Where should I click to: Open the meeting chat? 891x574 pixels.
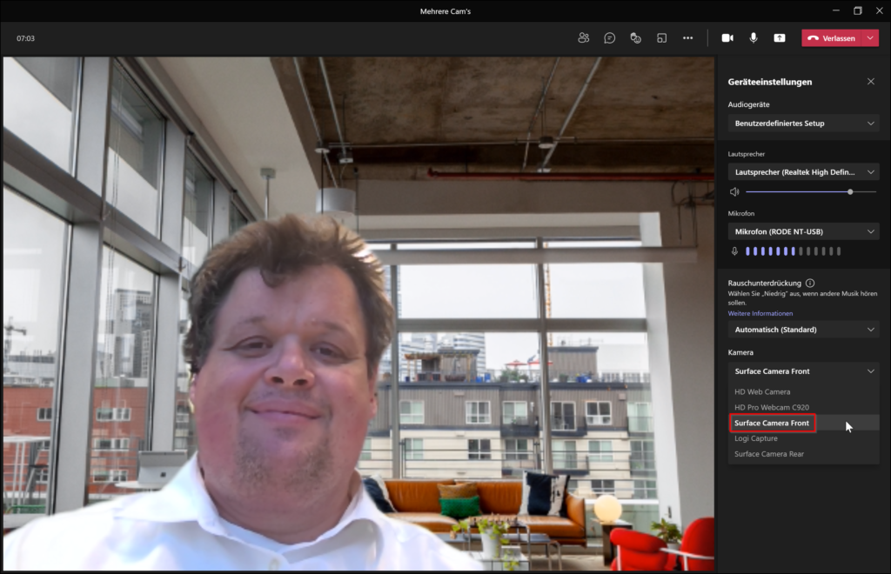click(610, 38)
